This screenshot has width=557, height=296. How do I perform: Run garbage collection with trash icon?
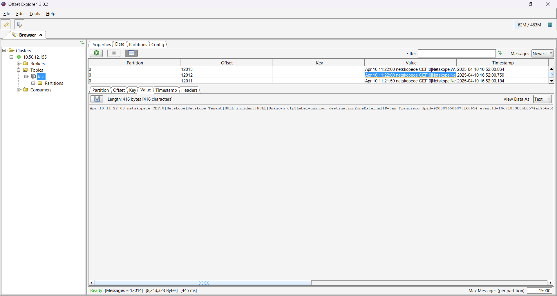point(550,25)
